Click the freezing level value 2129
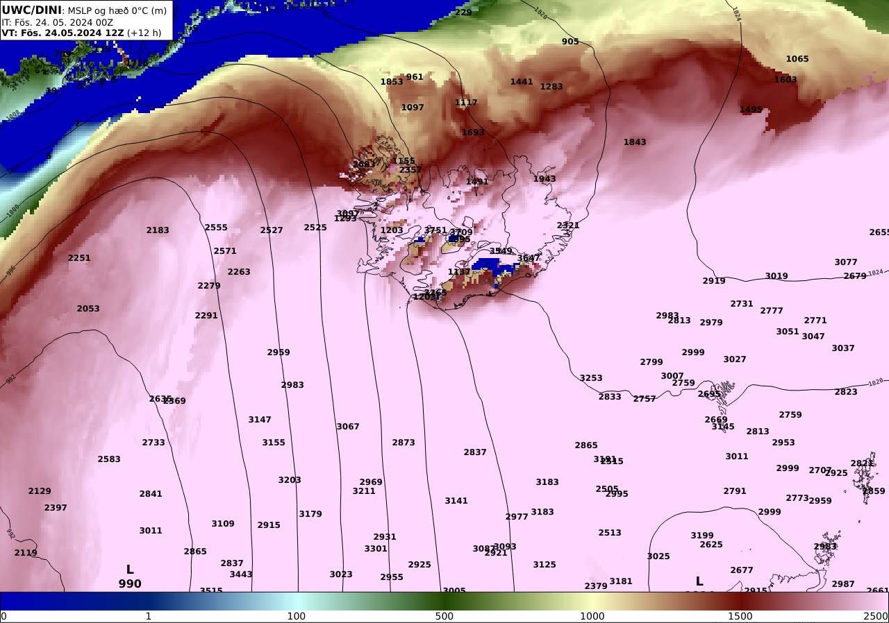 pyautogui.click(x=40, y=491)
